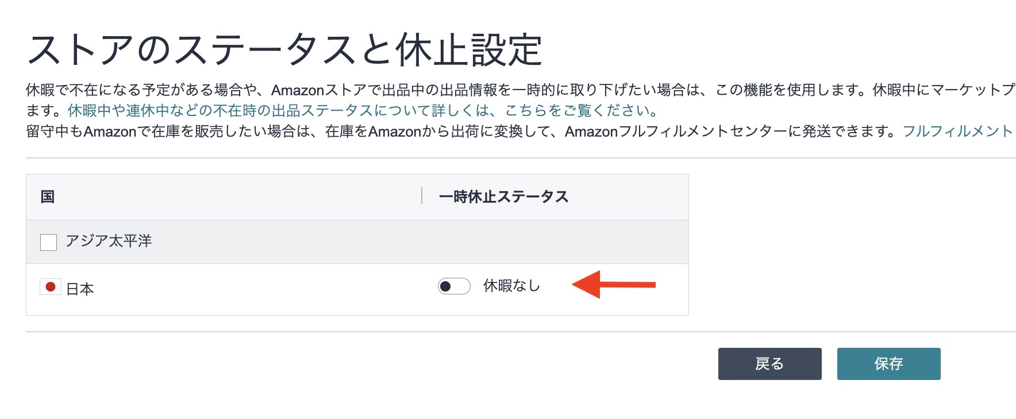Open the フルフィルメント link
1016x419 pixels.
coord(957,131)
